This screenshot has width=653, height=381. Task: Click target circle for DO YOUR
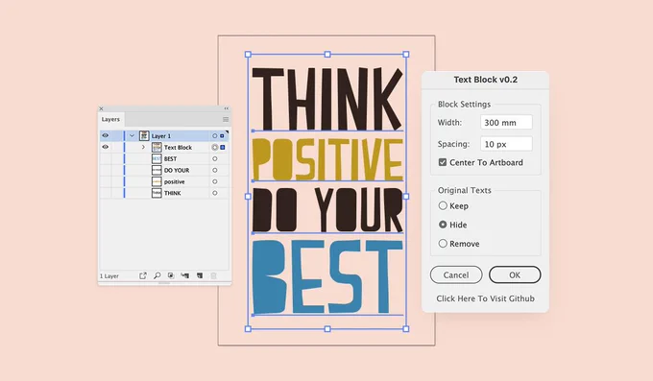tap(215, 170)
